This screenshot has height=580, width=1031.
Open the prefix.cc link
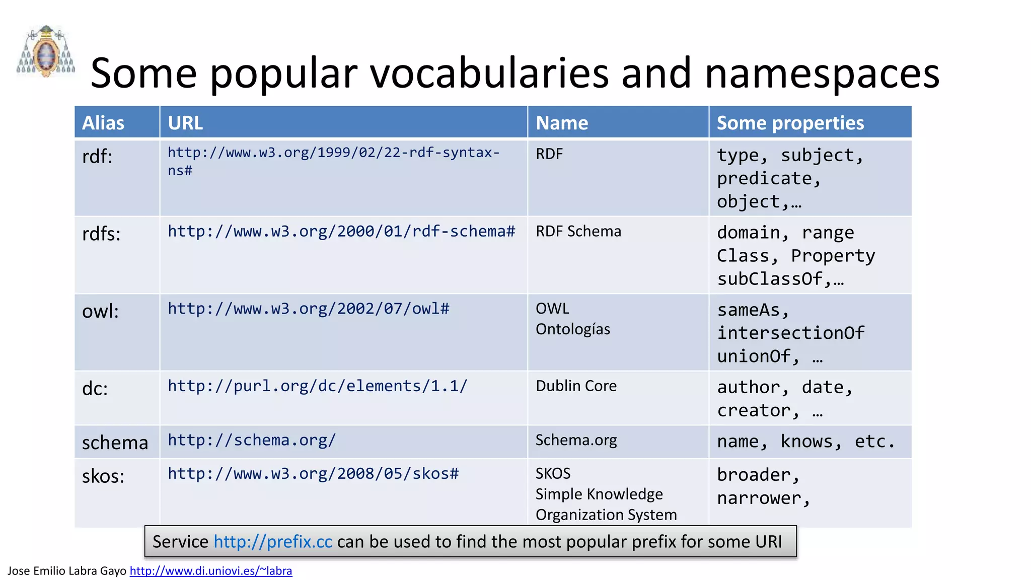coord(273,542)
